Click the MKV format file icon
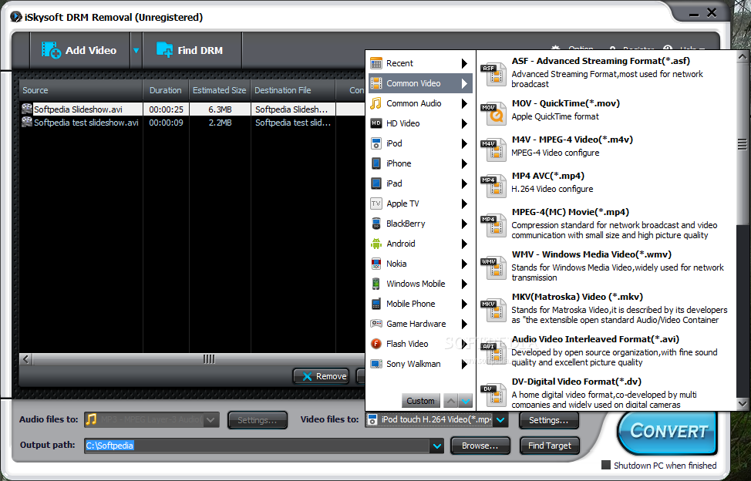751x481 pixels. 493,310
